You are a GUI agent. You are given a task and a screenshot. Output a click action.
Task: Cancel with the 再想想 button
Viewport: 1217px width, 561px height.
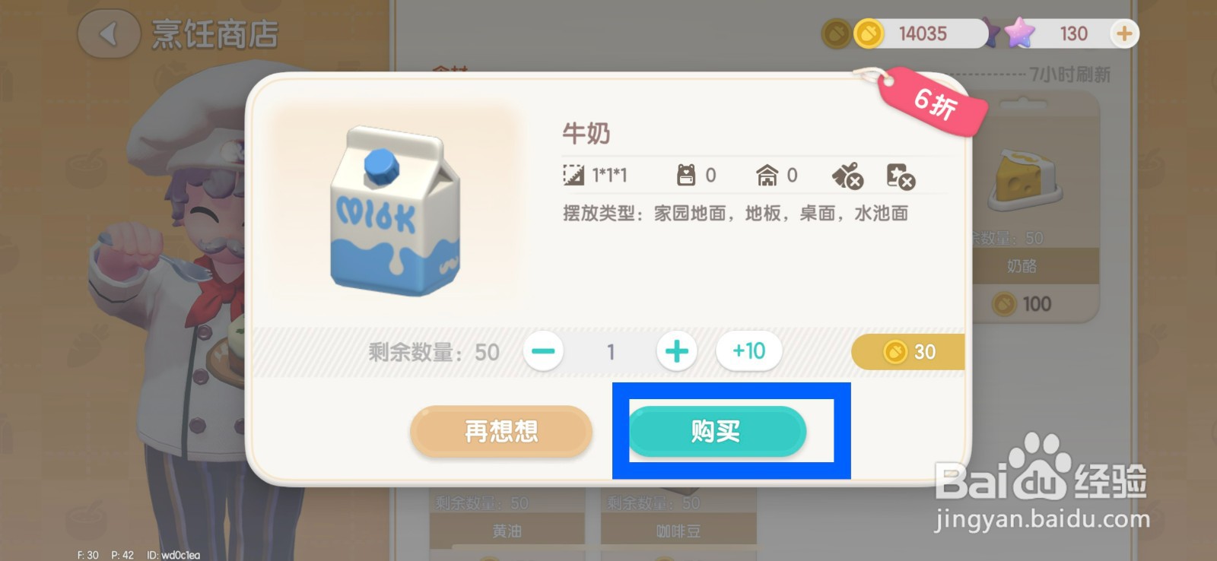pos(501,432)
